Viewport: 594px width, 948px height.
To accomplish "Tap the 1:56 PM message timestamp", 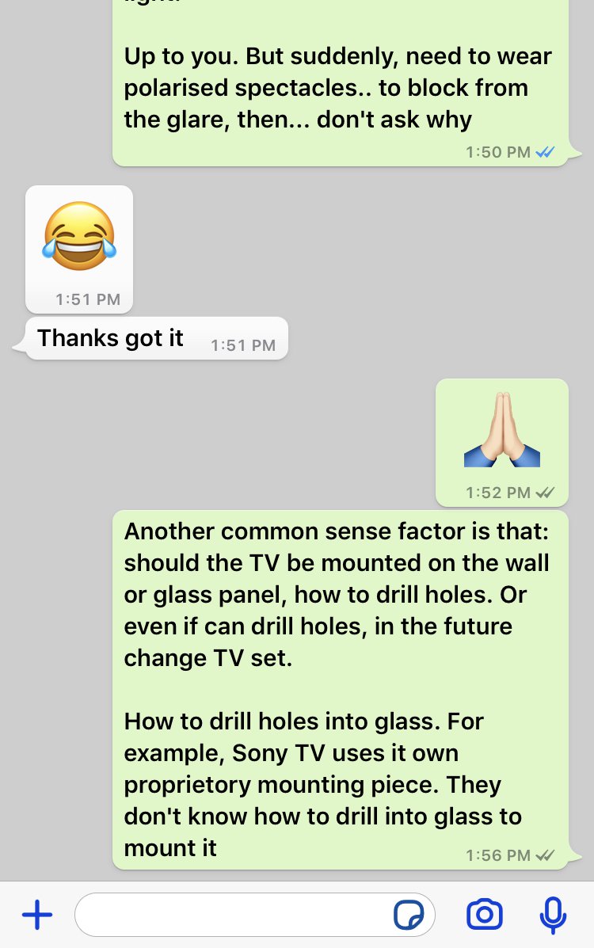I will click(498, 855).
